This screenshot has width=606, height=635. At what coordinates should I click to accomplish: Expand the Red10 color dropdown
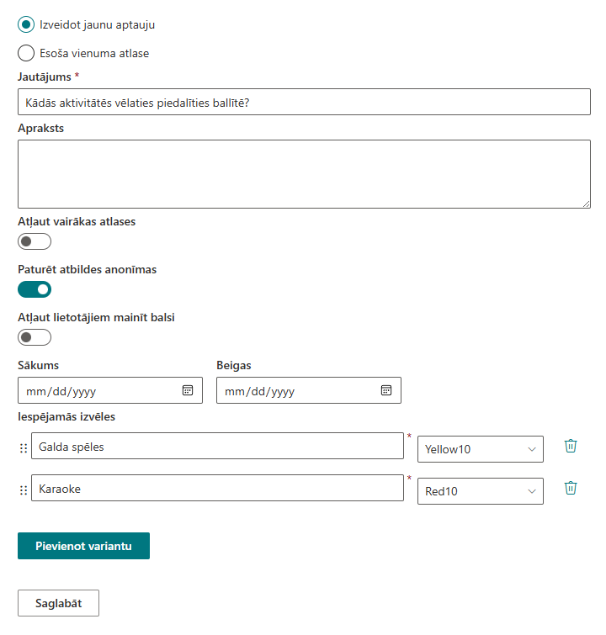[x=481, y=491]
